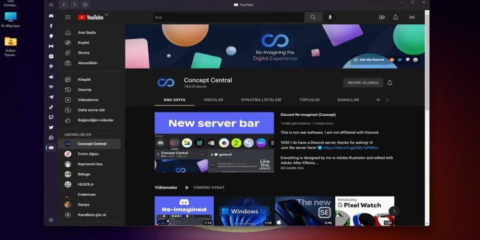Screen dimensions: 480x240
Task: Open Telegram from the app sidebar
Action: click(51, 97)
